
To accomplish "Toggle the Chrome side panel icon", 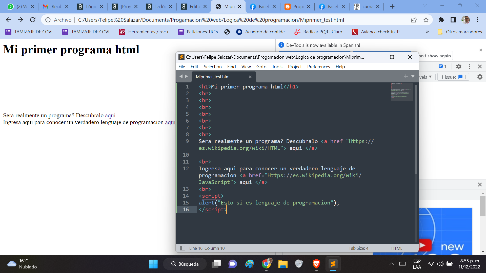I will [x=453, y=20].
